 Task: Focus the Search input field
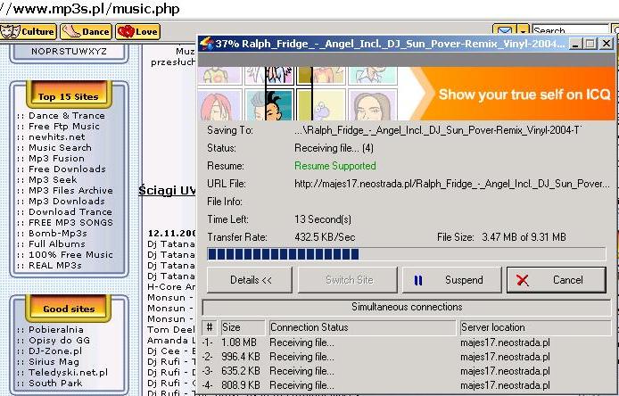point(571,30)
